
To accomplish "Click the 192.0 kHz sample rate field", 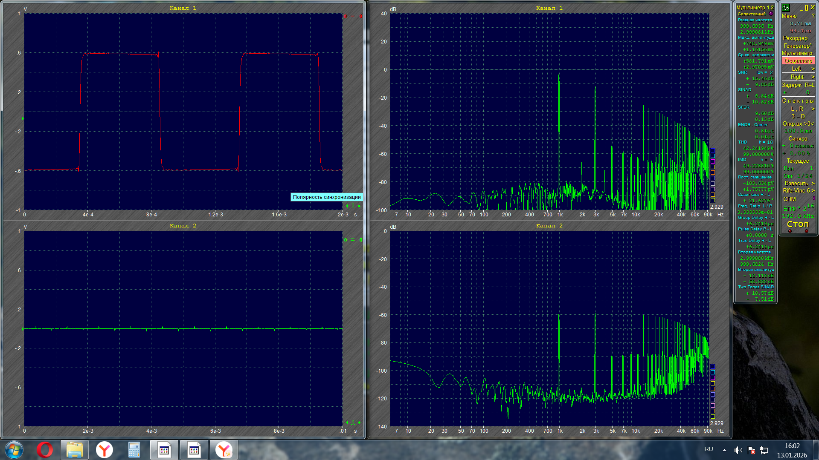I will click(x=798, y=216).
